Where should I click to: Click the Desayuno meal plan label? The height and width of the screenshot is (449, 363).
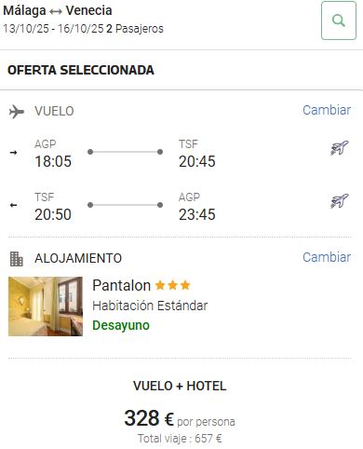pyautogui.click(x=121, y=325)
